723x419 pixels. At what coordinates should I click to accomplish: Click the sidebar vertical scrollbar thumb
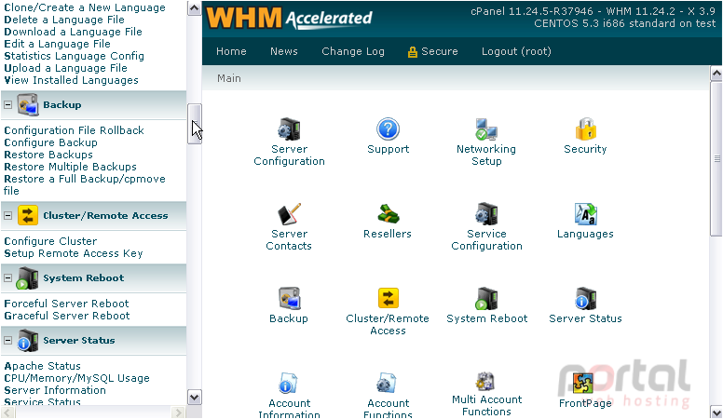[x=194, y=124]
